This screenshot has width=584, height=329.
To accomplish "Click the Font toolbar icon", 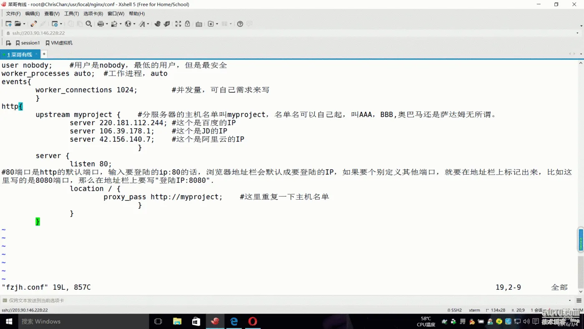I will pos(142,24).
